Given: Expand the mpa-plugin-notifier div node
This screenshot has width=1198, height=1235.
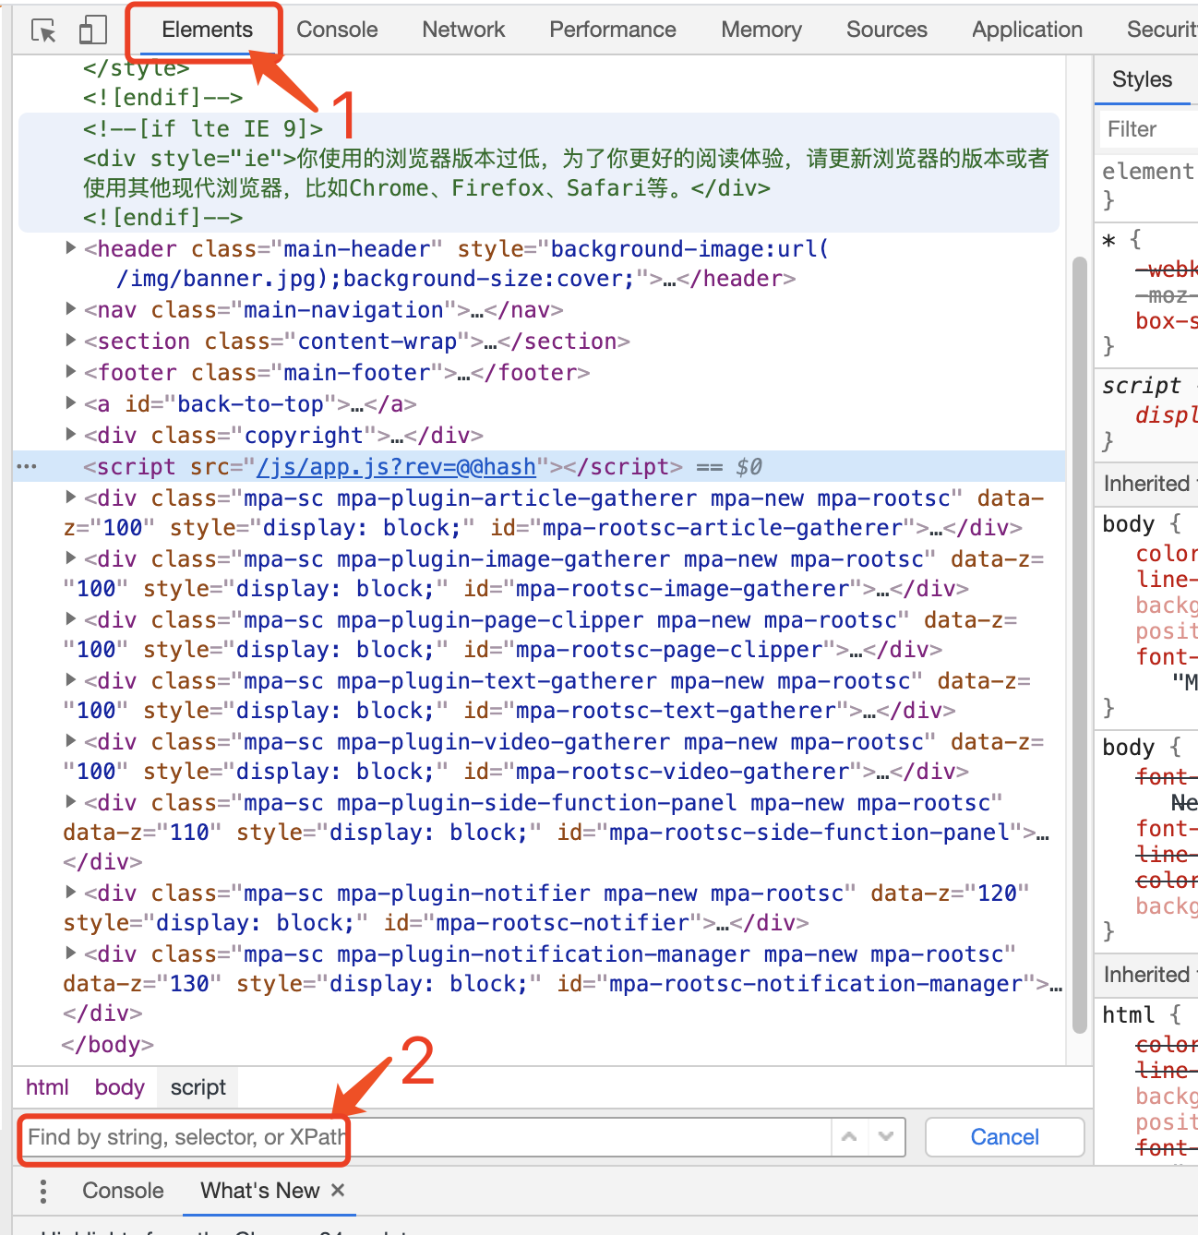Looking at the screenshot, I should point(70,892).
